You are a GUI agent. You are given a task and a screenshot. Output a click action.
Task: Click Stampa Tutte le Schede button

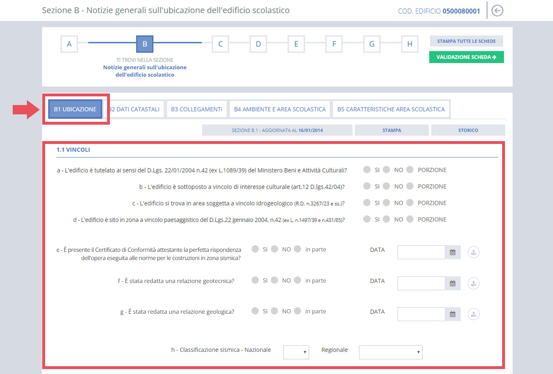(466, 41)
